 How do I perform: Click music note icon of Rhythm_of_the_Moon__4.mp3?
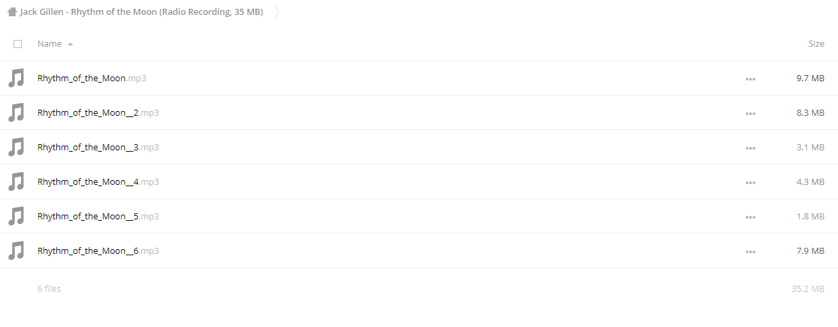(x=16, y=181)
